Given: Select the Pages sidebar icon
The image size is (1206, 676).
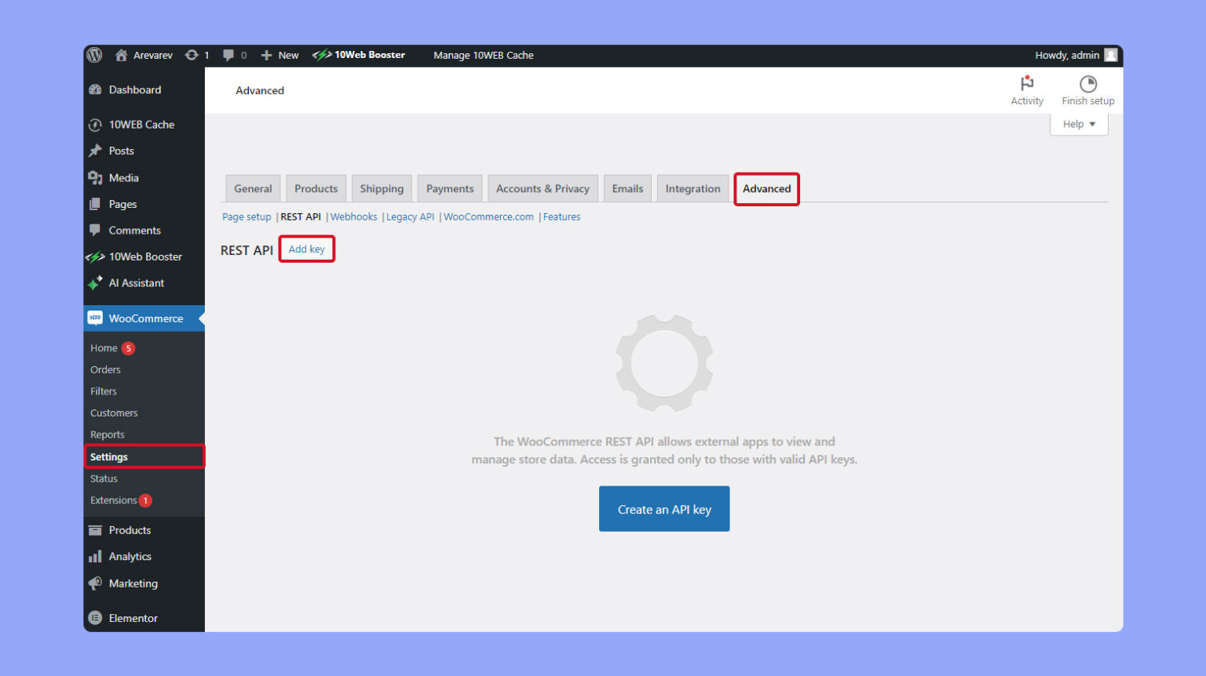Looking at the screenshot, I should [x=95, y=204].
